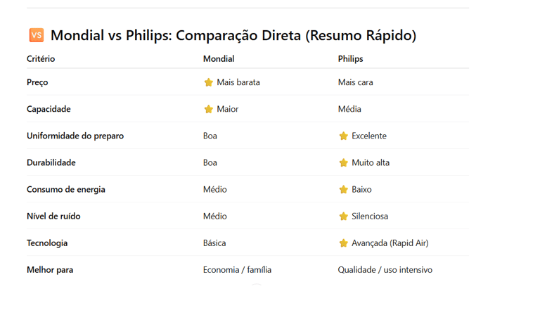Click the Mondial vs Philips comparison heading
Image resolution: width=540 pixels, height=310 pixels.
233,35
